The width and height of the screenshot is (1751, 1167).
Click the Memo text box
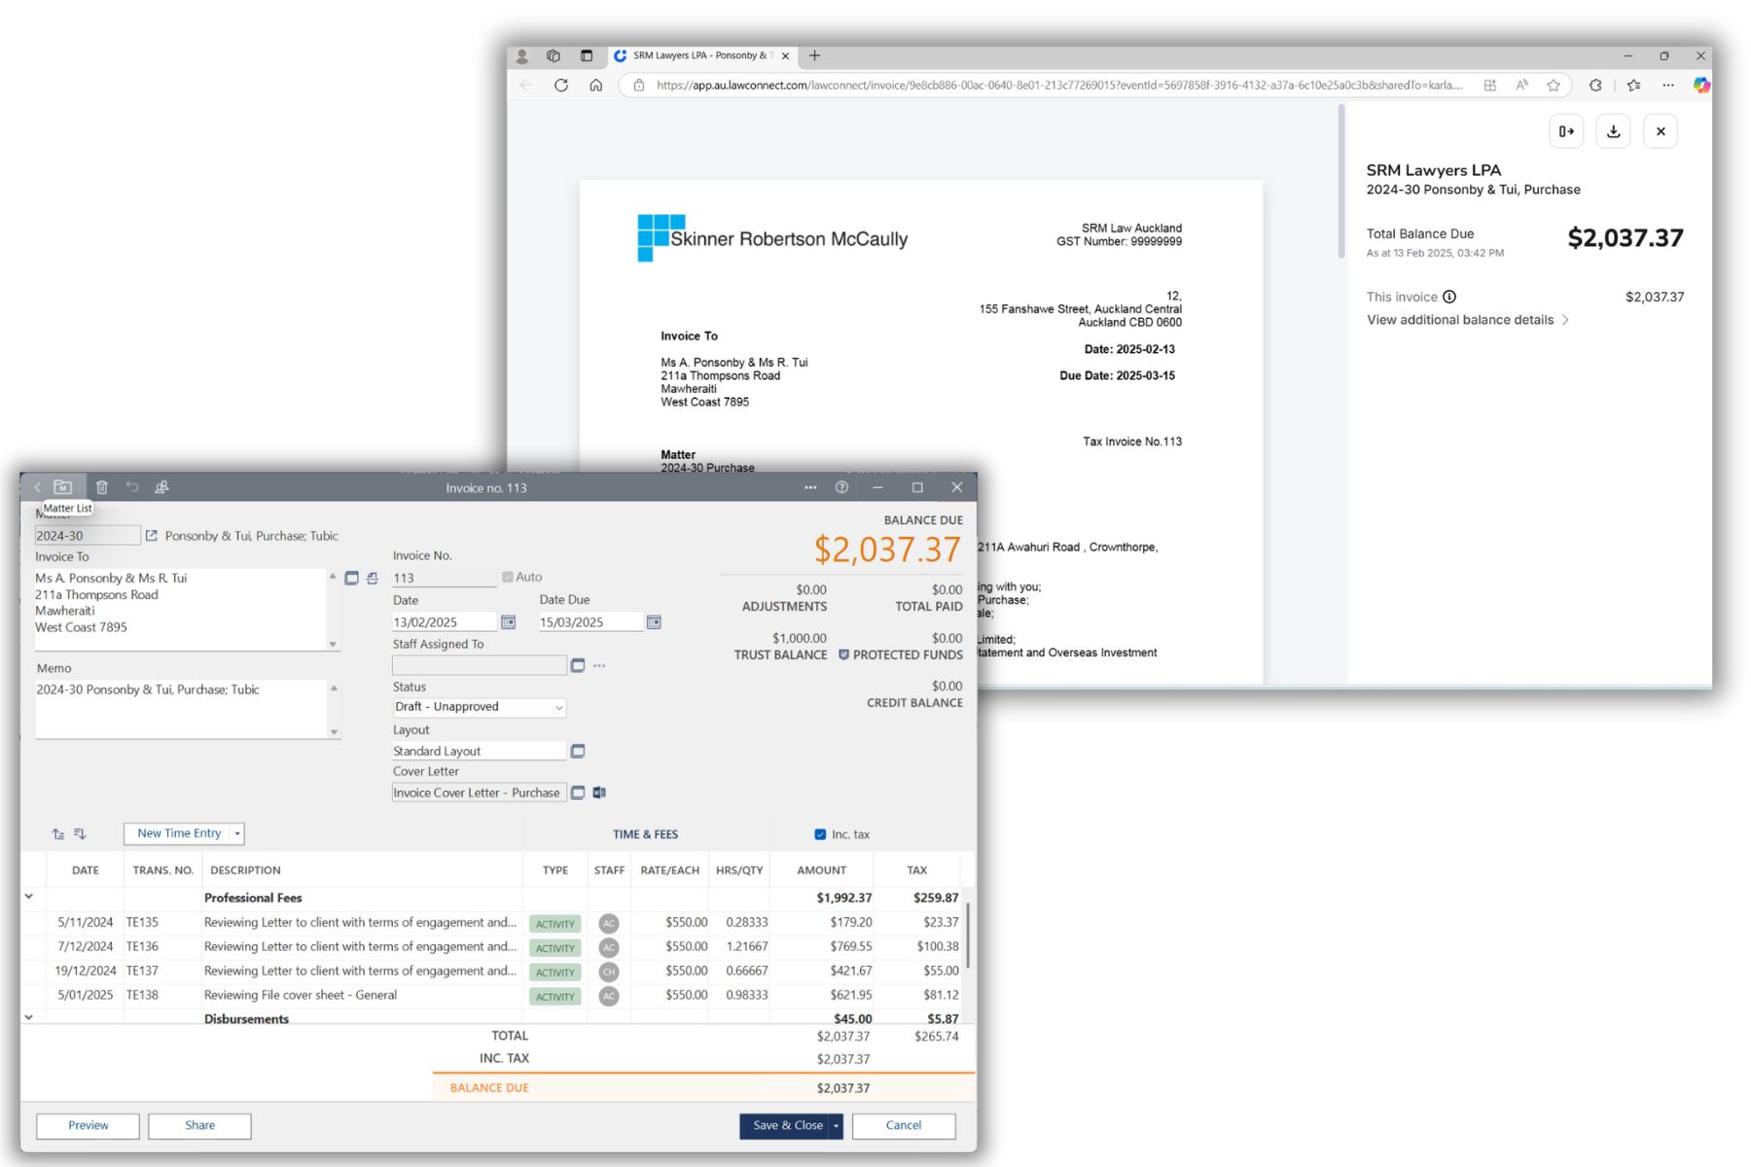pyautogui.click(x=181, y=709)
